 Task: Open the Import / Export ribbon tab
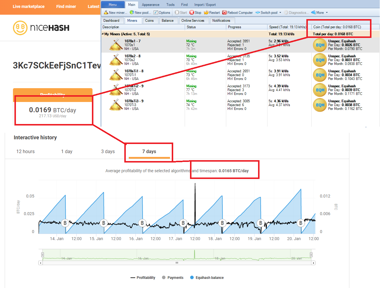[x=205, y=5]
